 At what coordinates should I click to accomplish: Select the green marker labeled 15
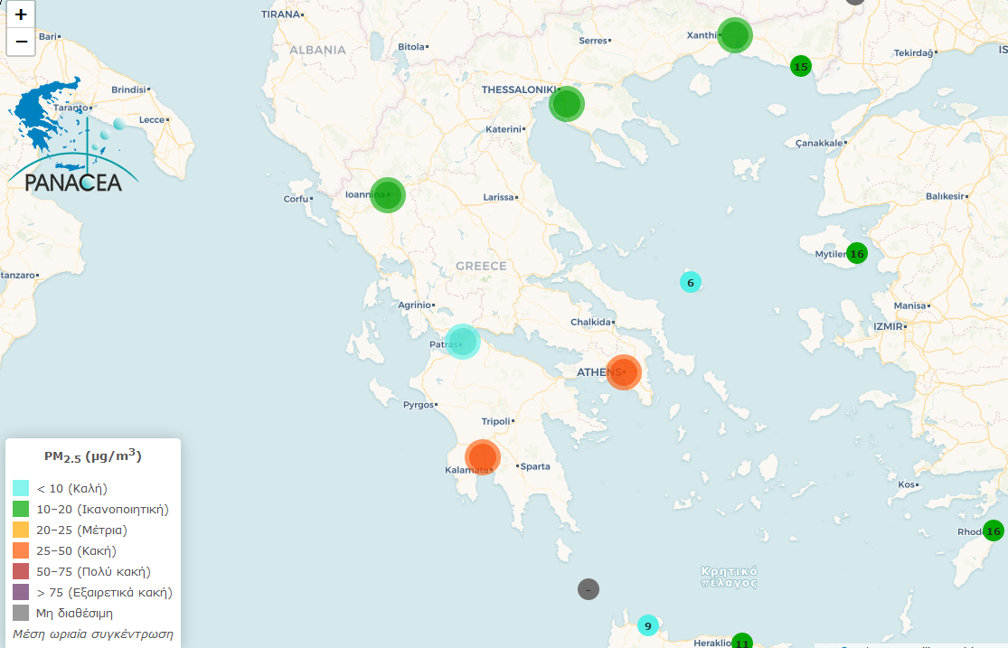tap(800, 66)
